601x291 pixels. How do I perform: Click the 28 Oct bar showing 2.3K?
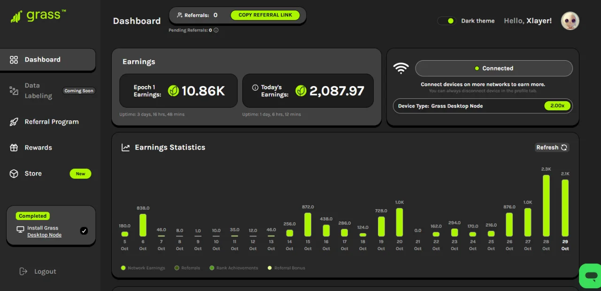(x=546, y=206)
